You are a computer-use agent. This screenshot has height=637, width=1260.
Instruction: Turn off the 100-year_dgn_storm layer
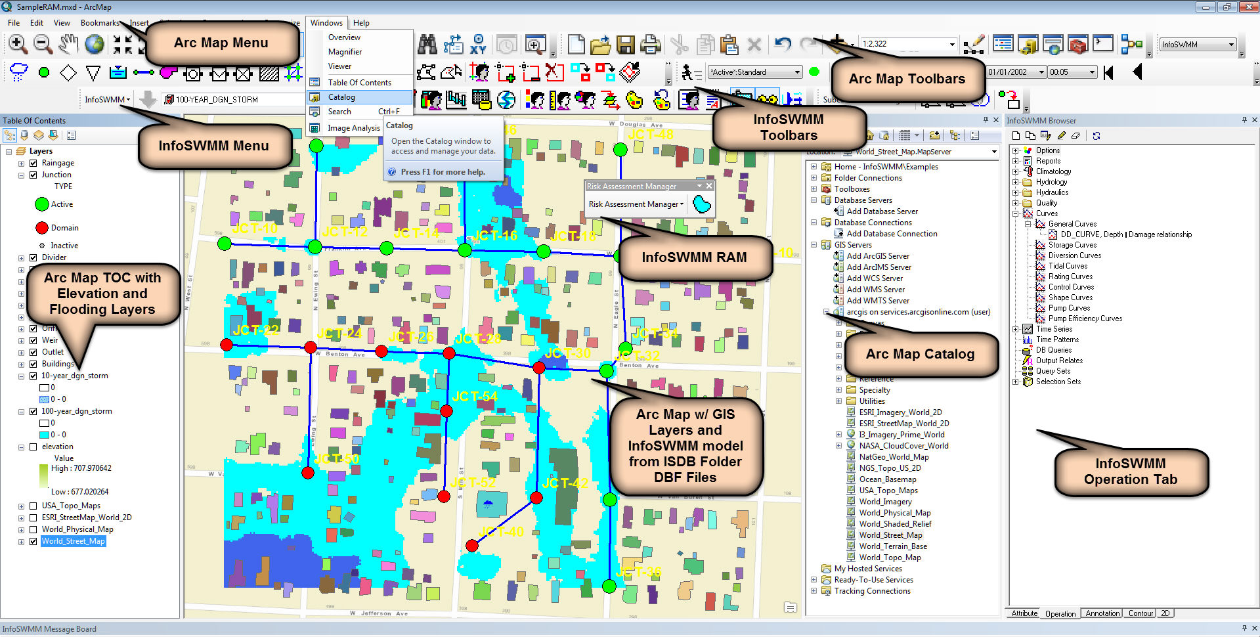coord(33,411)
